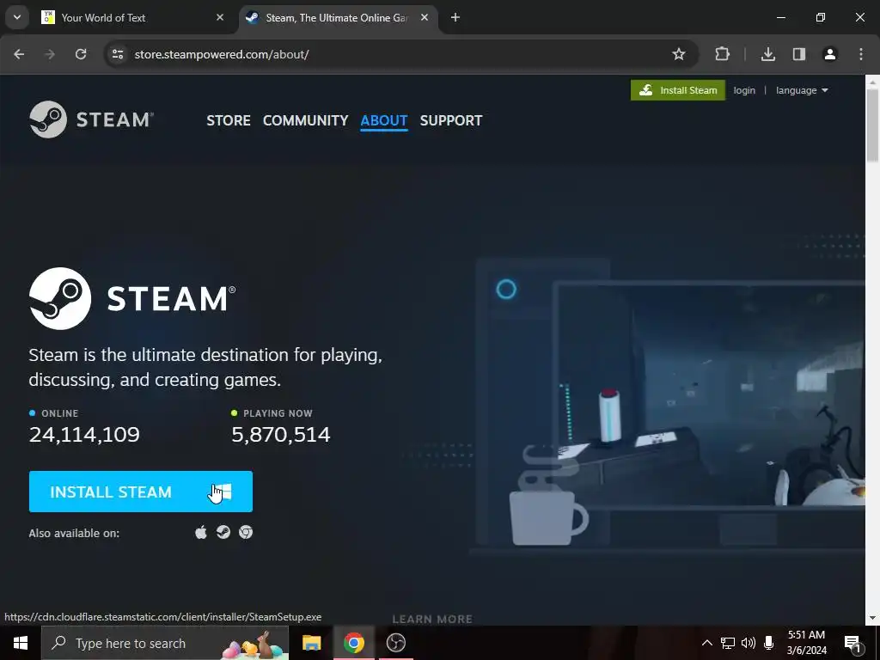
Task: Click the playing now count 5,870,514
Action: click(x=281, y=434)
